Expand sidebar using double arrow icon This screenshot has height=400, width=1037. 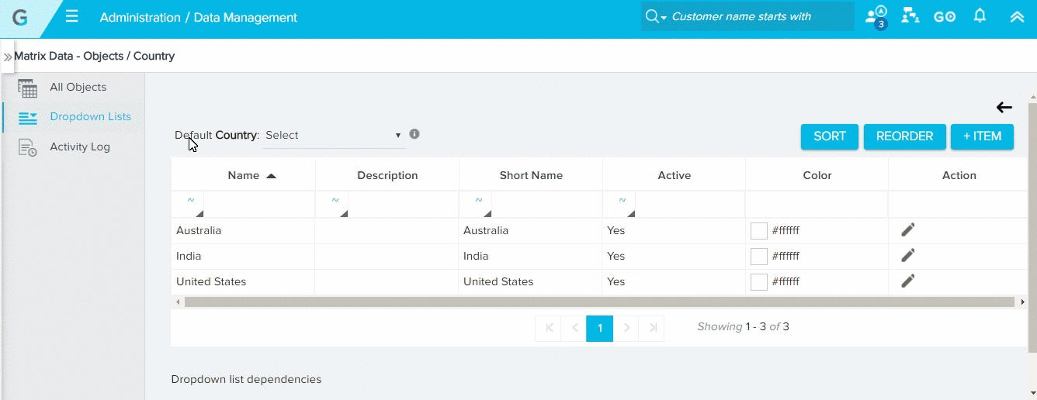click(x=8, y=57)
